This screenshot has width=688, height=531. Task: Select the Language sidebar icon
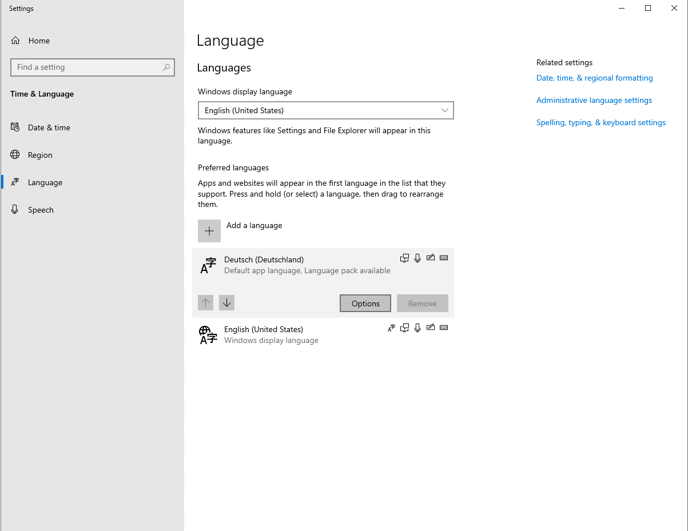point(14,182)
